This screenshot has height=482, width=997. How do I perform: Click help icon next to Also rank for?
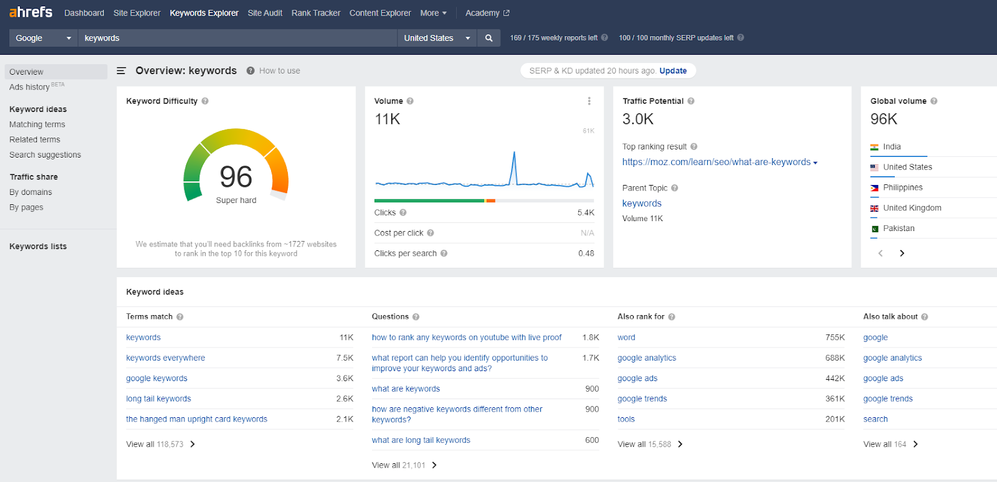pyautogui.click(x=672, y=317)
